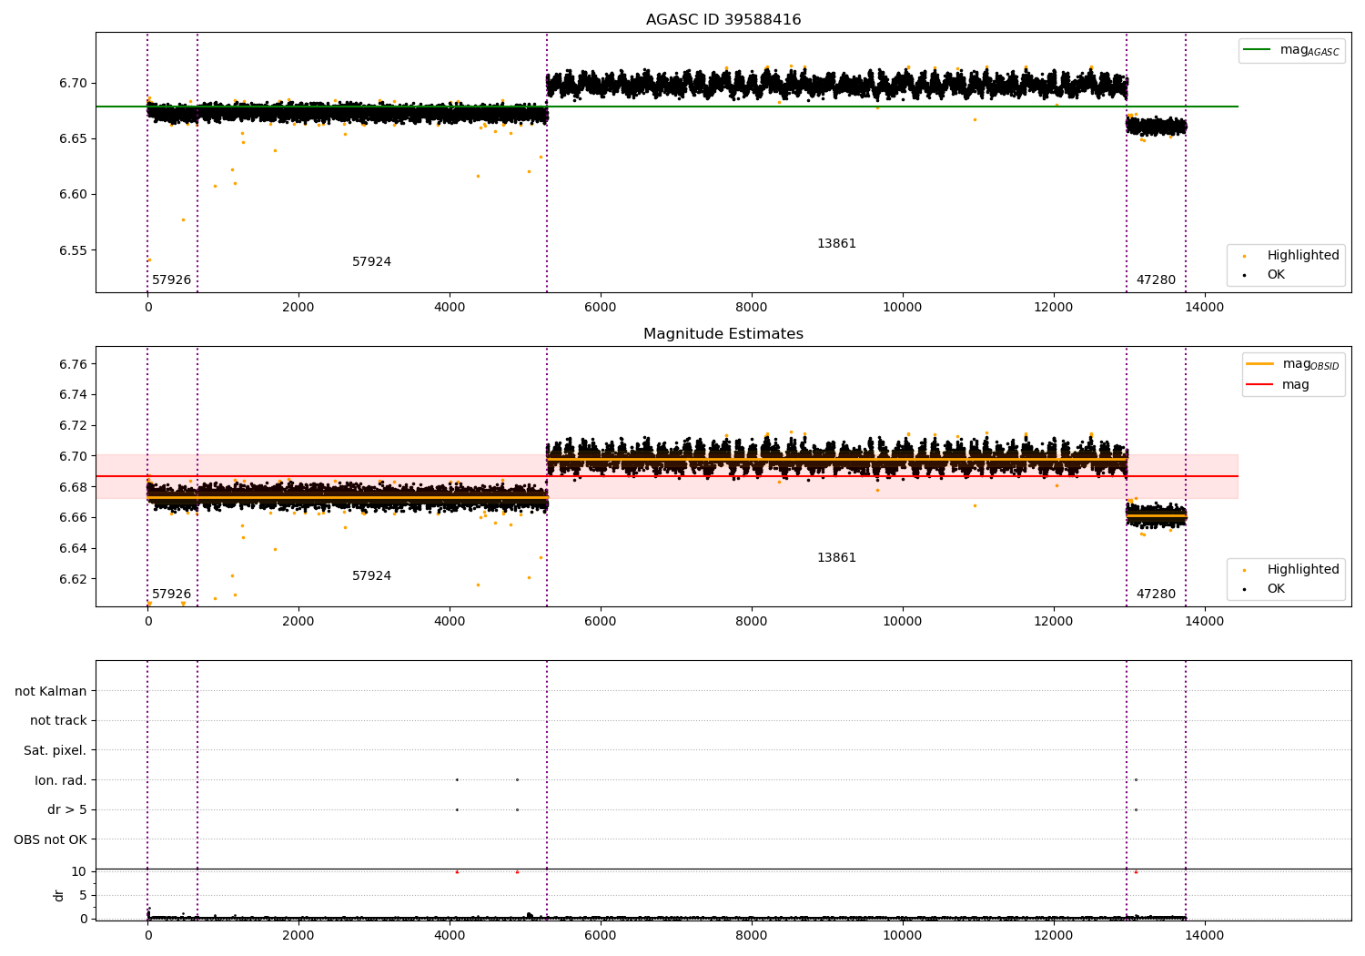Click the 6.55 y-axis tick label
Image resolution: width=1365 pixels, height=956 pixels.
click(x=72, y=250)
